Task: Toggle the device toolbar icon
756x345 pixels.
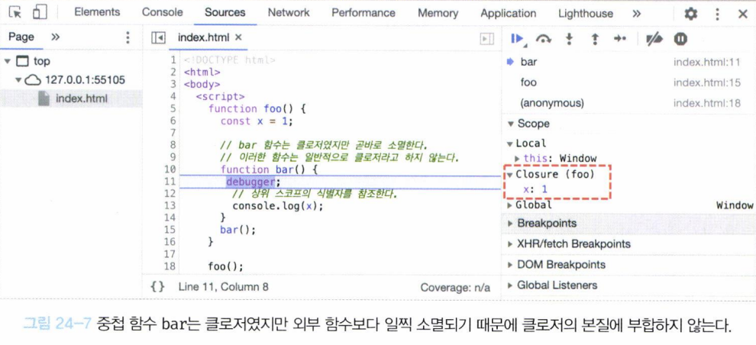Action: click(x=40, y=13)
